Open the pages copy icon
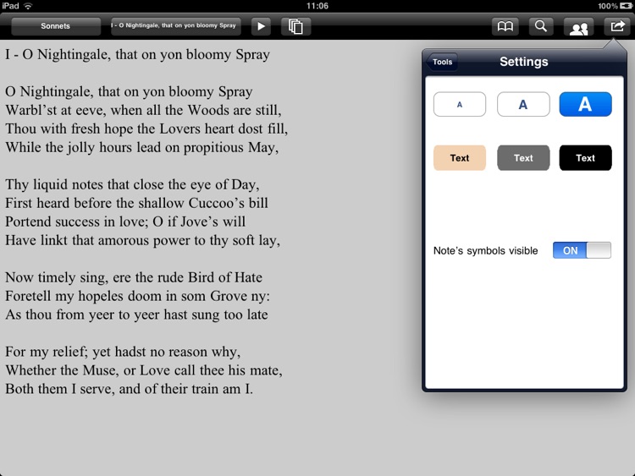This screenshot has height=476, width=635. coord(295,27)
